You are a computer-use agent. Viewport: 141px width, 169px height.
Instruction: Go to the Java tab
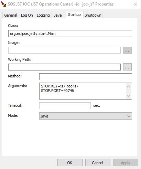point(58,15)
